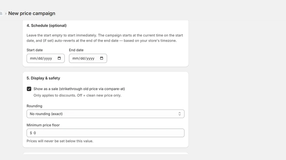Click the Rounding field label
The width and height of the screenshot is (286, 160).
tap(34, 106)
